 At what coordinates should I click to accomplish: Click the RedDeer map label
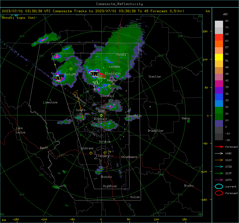(x=113, y=80)
